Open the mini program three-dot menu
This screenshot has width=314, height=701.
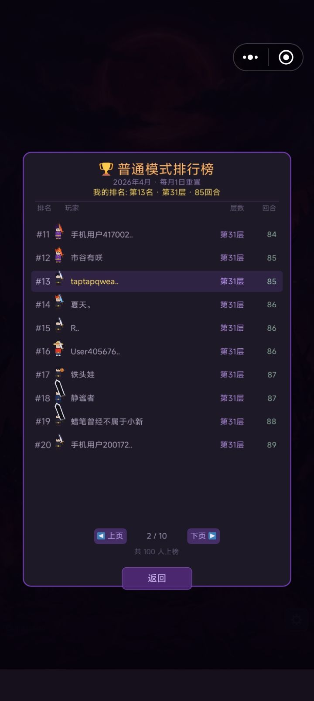tap(250, 57)
